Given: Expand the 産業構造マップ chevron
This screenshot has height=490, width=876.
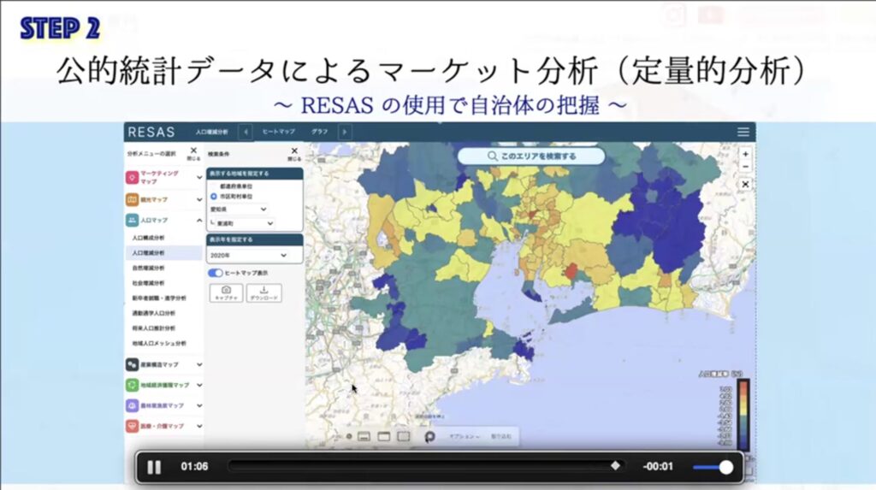Looking at the screenshot, I should pos(199,364).
